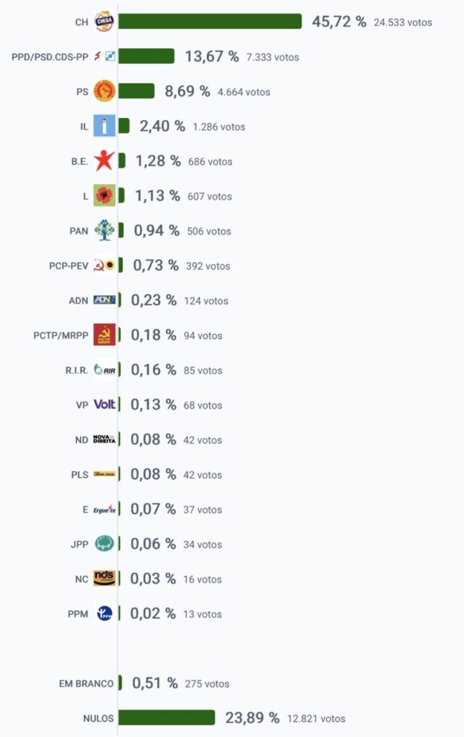The image size is (464, 737).
Task: Click the PCTP/MRPP red logo
Action: tap(104, 335)
